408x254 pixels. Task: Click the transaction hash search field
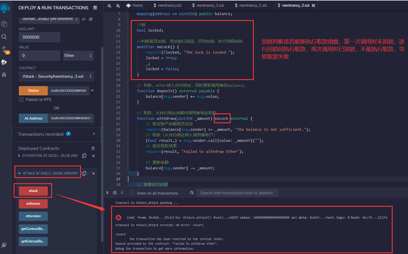[237, 193]
